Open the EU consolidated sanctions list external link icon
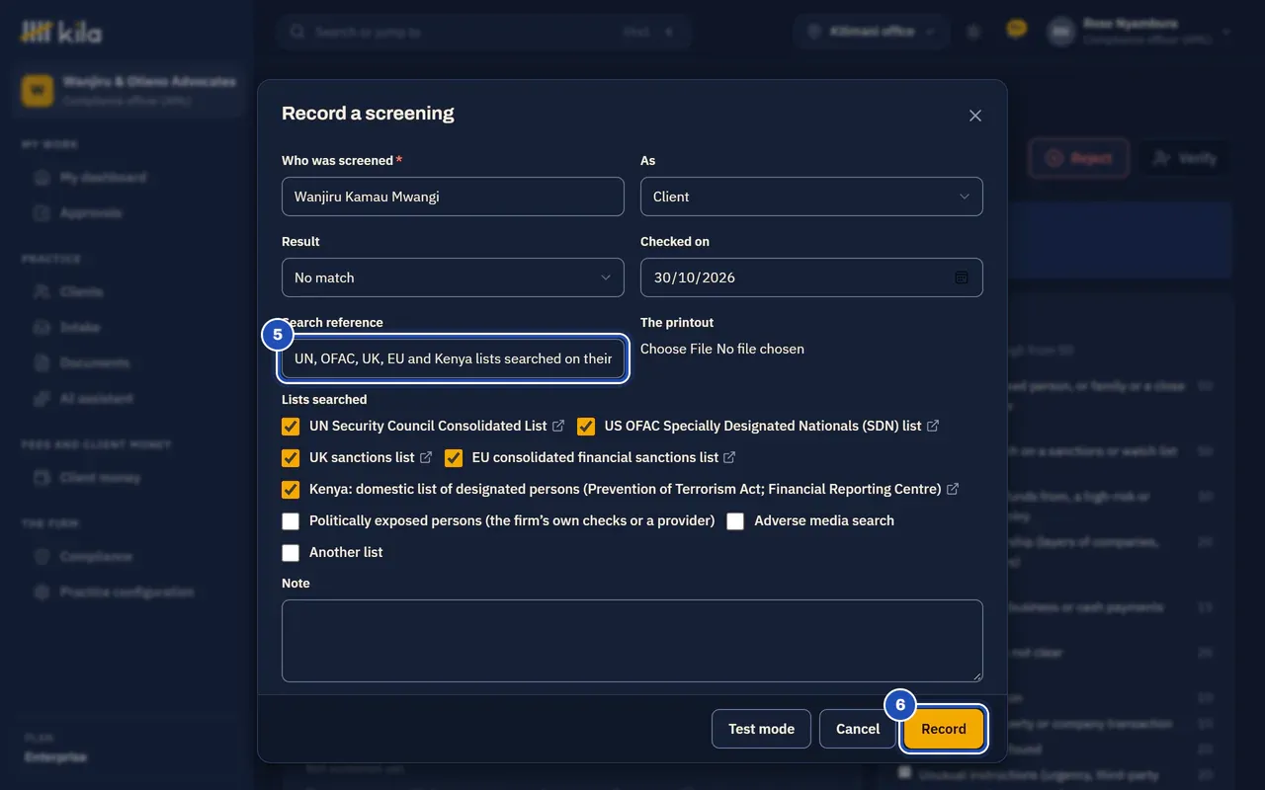Viewport: 1265px width, 790px height. tap(729, 457)
